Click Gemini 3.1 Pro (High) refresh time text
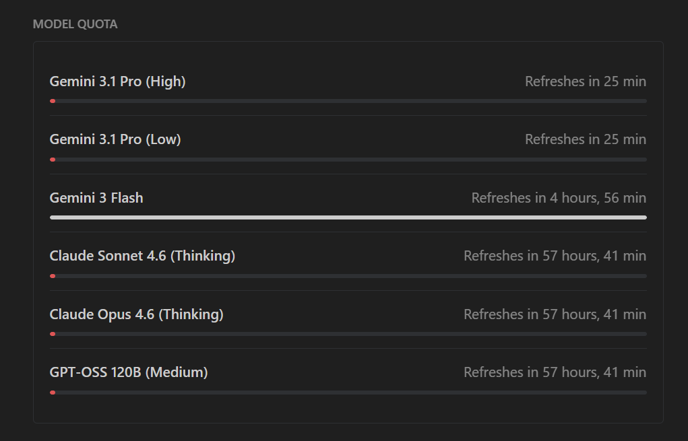Screen dimensions: 688x441 click(x=585, y=81)
